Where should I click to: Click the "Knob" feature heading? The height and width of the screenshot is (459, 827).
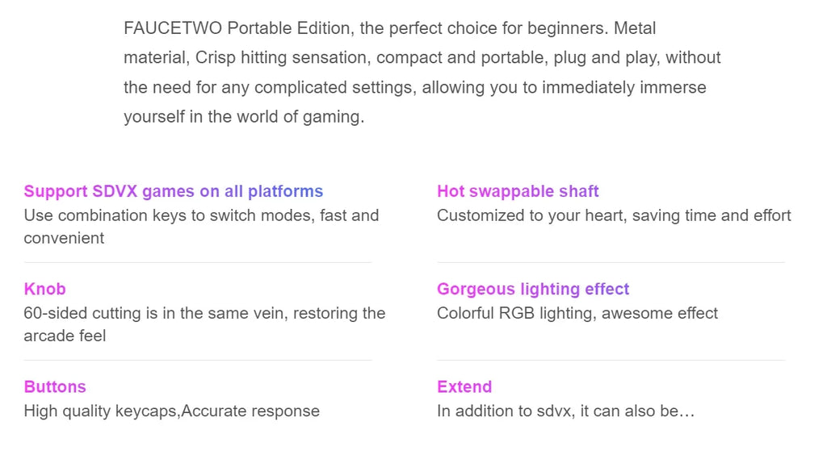point(44,289)
